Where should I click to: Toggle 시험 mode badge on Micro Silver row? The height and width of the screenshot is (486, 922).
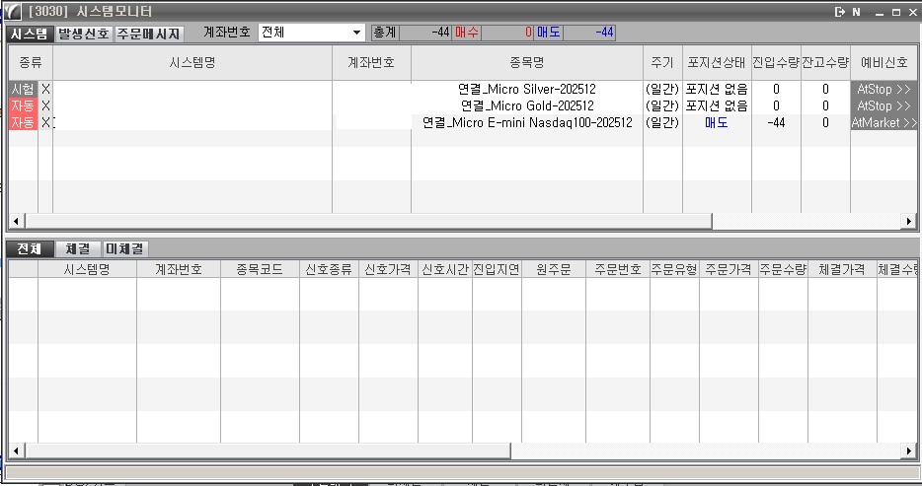23,89
